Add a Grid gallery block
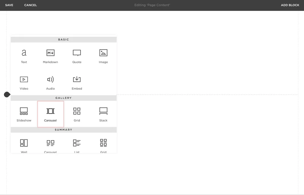Image resolution: width=304 pixels, height=195 pixels. point(77,114)
